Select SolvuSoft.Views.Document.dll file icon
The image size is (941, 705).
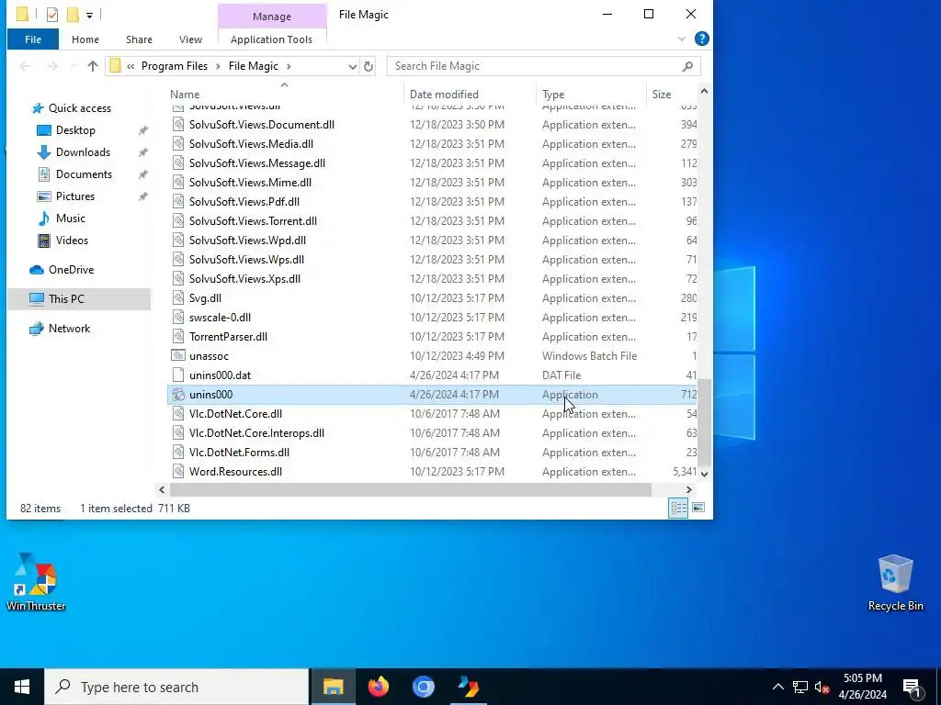click(177, 125)
